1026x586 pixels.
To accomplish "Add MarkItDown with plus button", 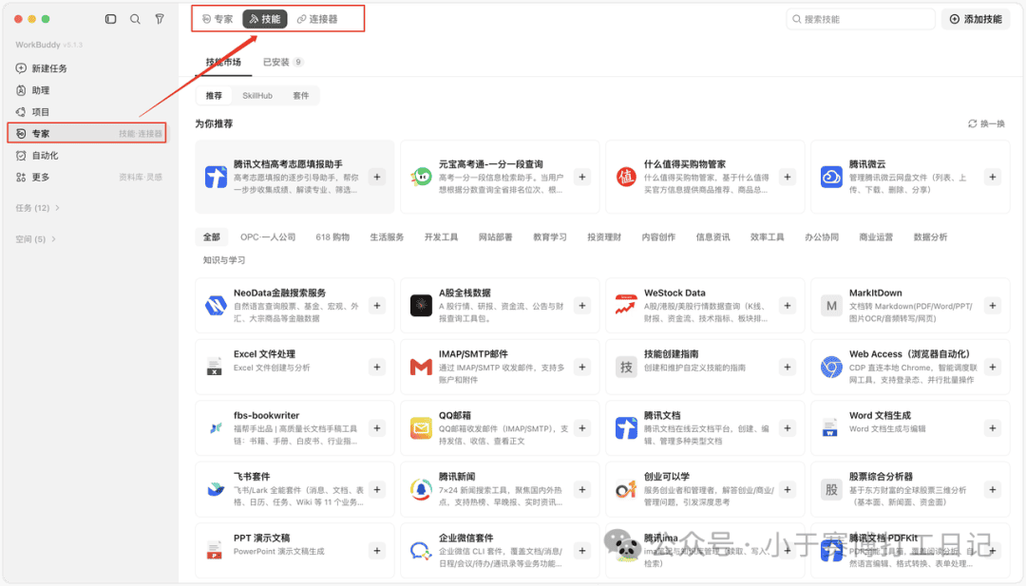I will (x=993, y=306).
